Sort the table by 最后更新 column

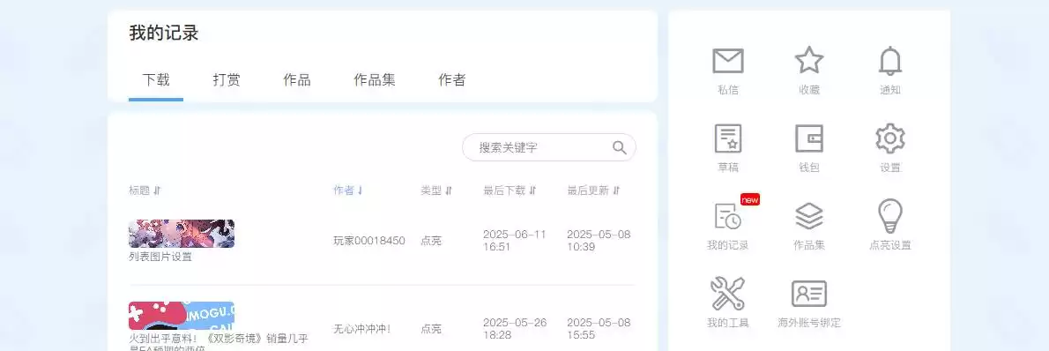(594, 190)
